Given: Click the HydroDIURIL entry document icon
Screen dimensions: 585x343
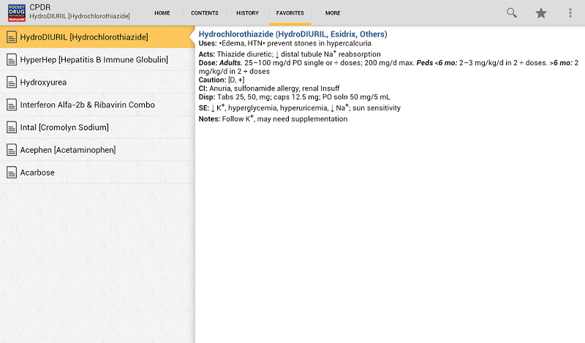Looking at the screenshot, I should pyautogui.click(x=12, y=37).
